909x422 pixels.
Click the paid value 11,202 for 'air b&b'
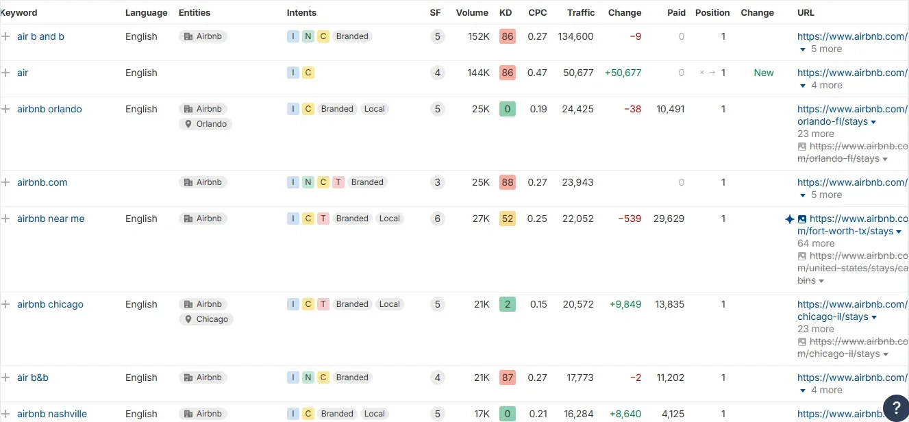(x=670, y=377)
